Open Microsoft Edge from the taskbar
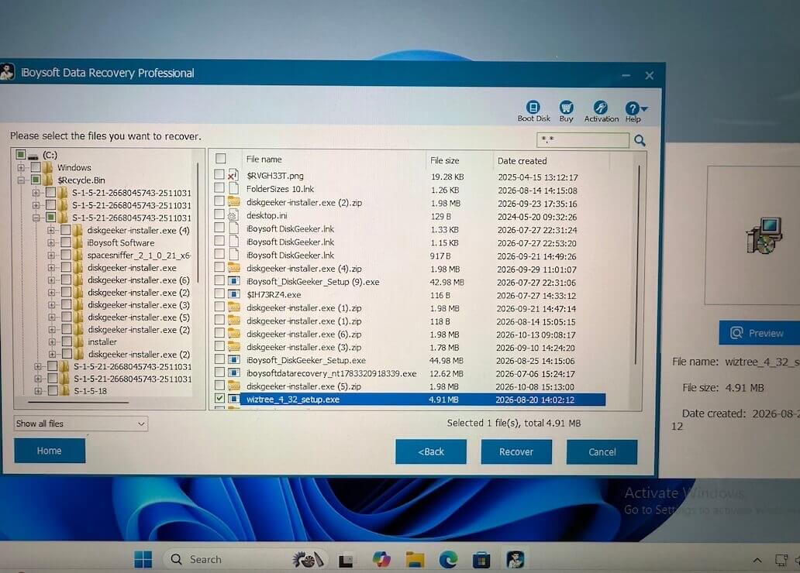Screen dimensions: 800x573 click(448, 559)
